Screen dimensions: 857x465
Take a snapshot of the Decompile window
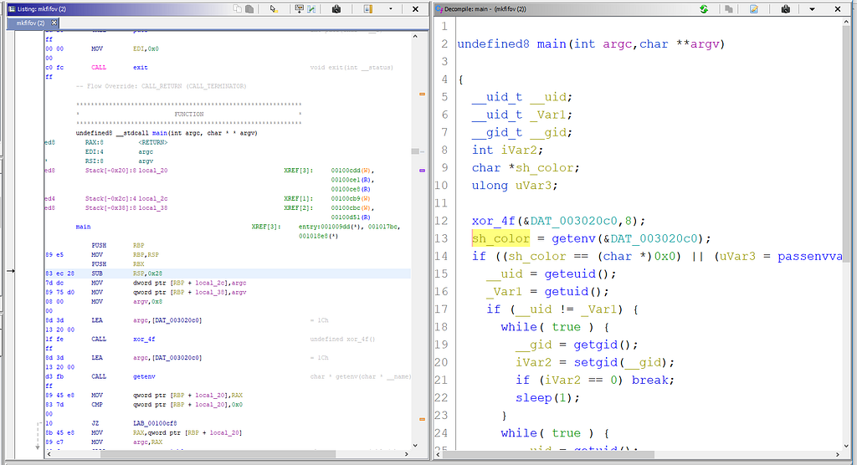click(x=786, y=8)
